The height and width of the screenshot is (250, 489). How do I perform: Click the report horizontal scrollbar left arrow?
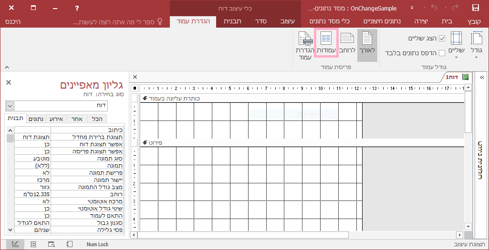[134, 235]
